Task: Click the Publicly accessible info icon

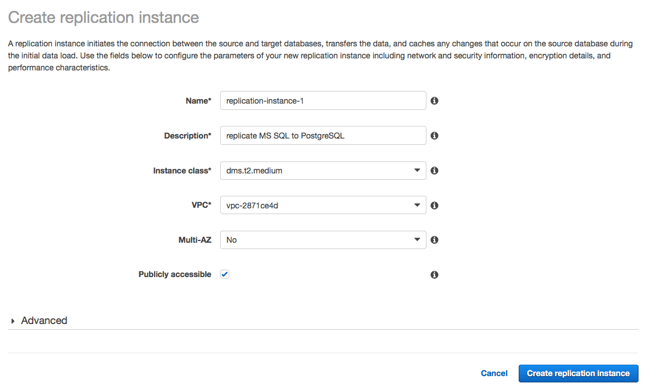Action: [434, 274]
